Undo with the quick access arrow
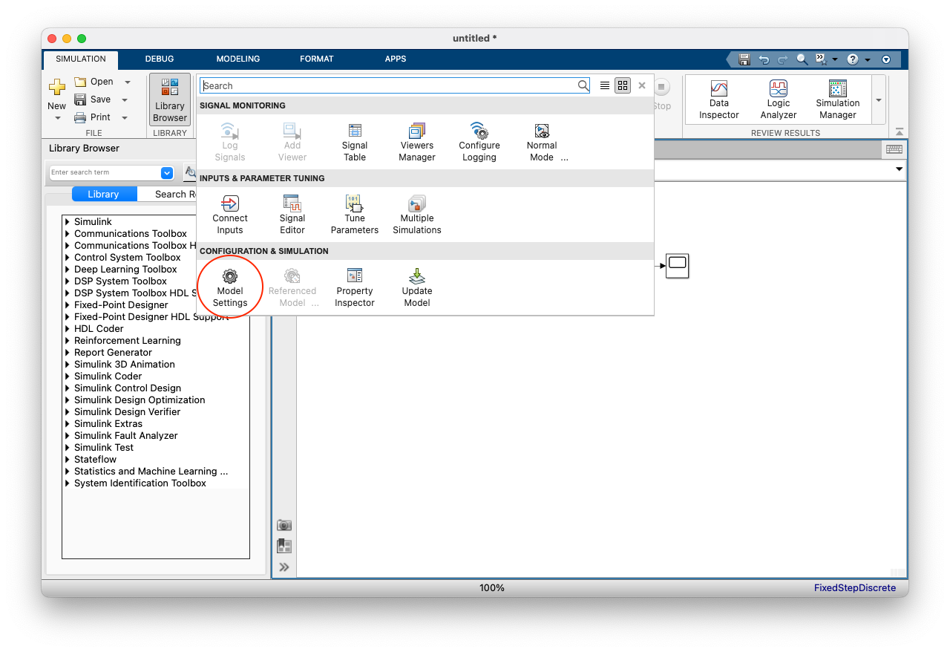The height and width of the screenshot is (652, 950). (x=764, y=59)
